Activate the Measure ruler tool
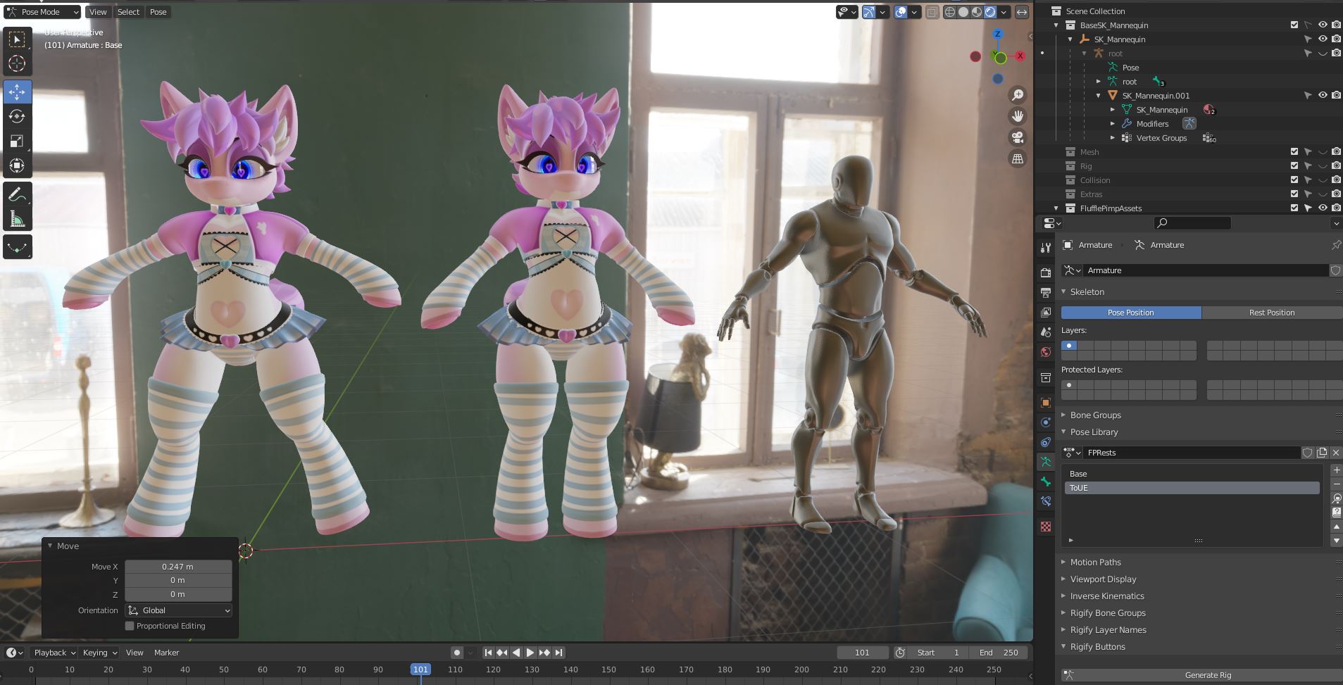The width and height of the screenshot is (1343, 685). click(x=17, y=219)
